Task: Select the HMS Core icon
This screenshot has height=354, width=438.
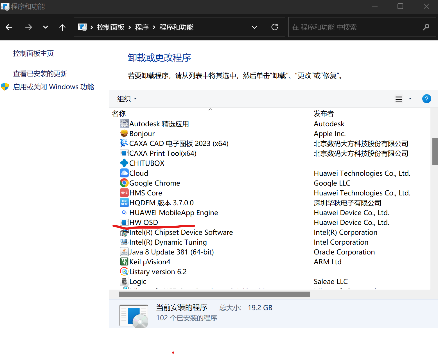Action: 124,193
